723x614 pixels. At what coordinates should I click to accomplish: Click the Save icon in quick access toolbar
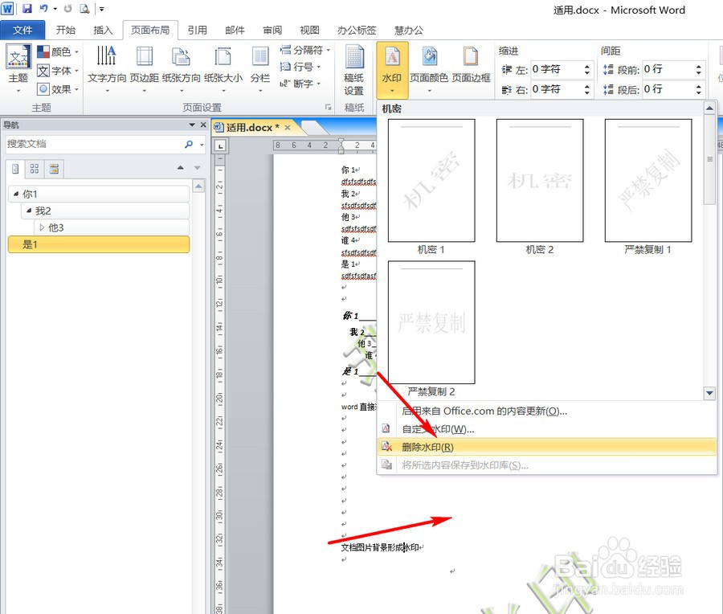[27, 9]
